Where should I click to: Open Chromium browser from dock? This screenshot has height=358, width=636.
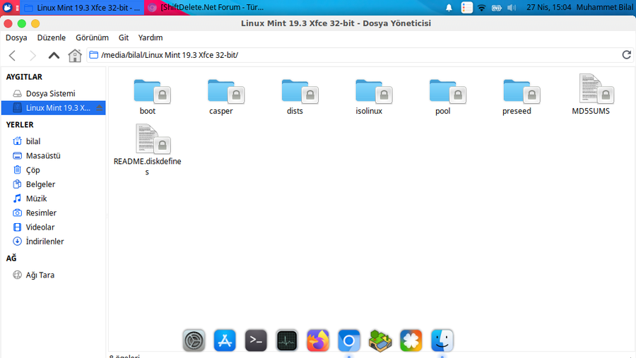[349, 340]
